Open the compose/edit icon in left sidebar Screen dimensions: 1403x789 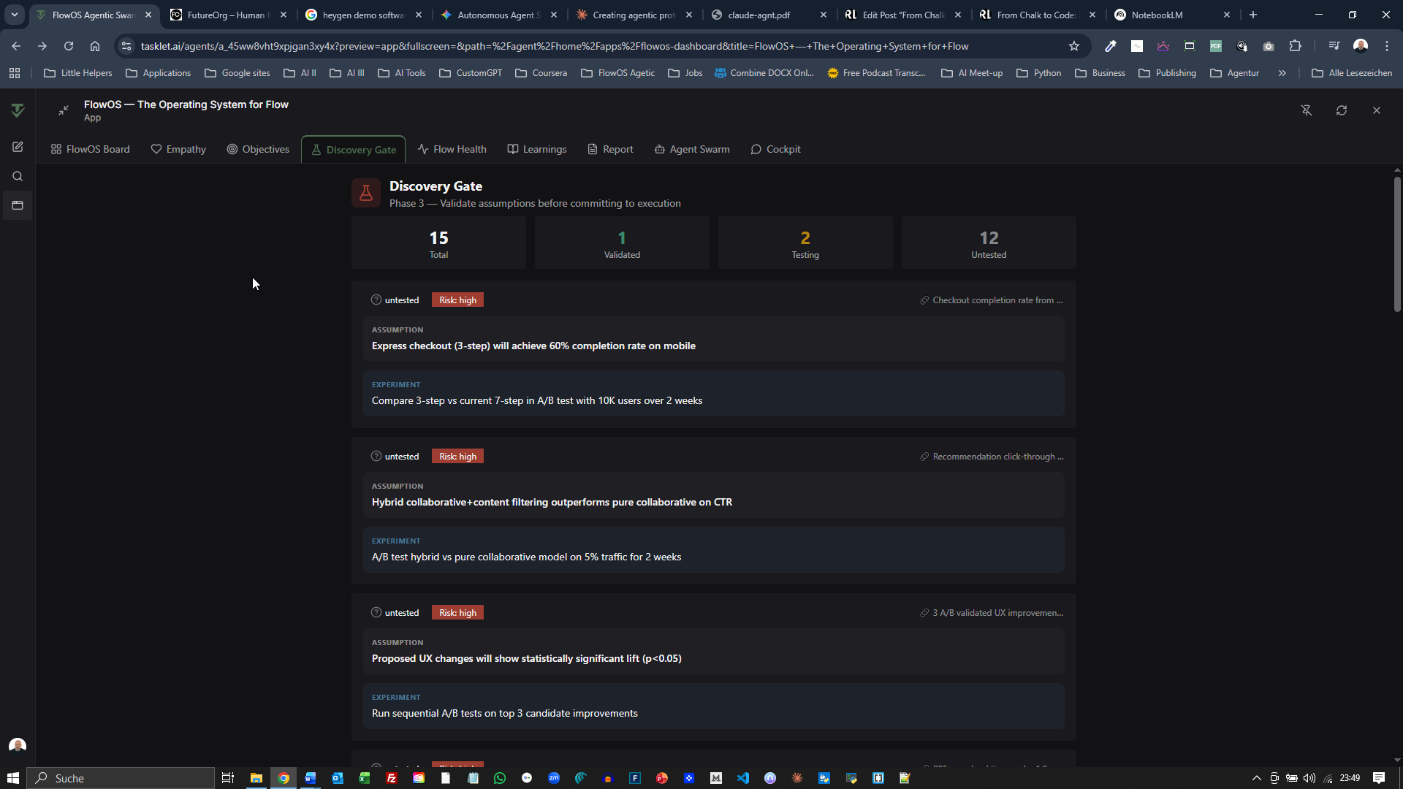pos(18,147)
